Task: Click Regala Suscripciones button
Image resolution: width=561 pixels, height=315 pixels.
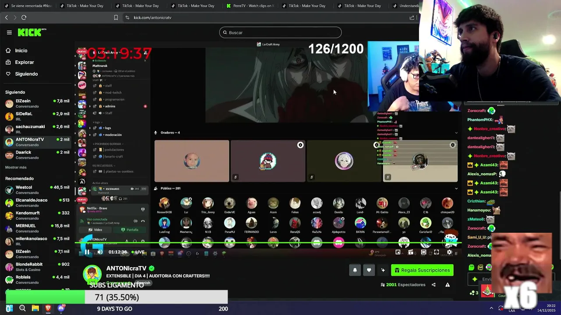Action: click(422, 270)
